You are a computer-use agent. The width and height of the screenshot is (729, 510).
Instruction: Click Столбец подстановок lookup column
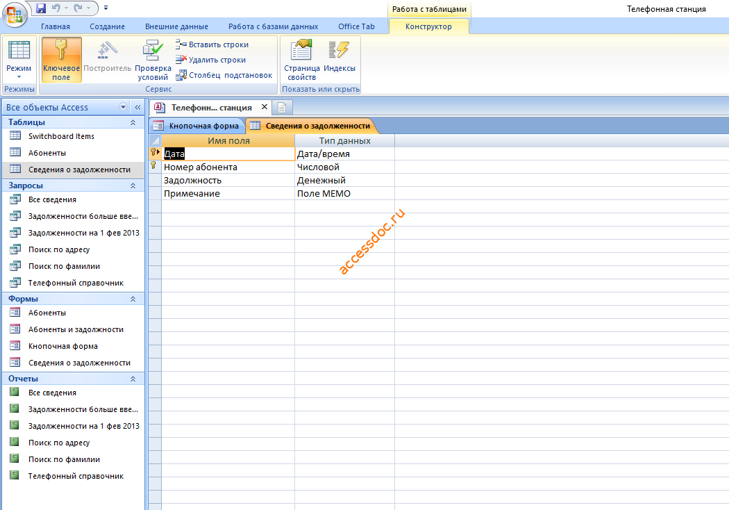pos(224,75)
